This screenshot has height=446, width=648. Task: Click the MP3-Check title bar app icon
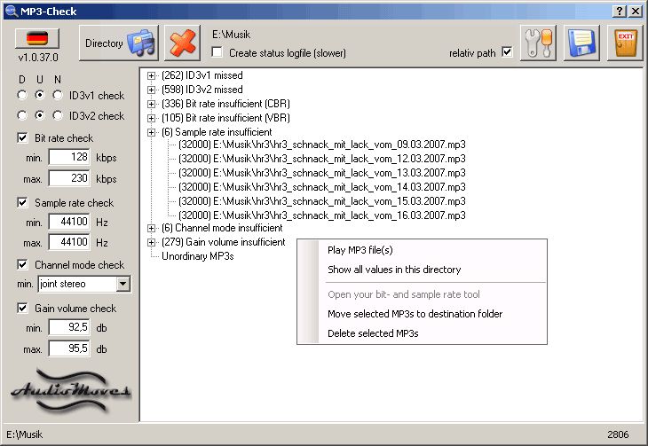coord(12,12)
